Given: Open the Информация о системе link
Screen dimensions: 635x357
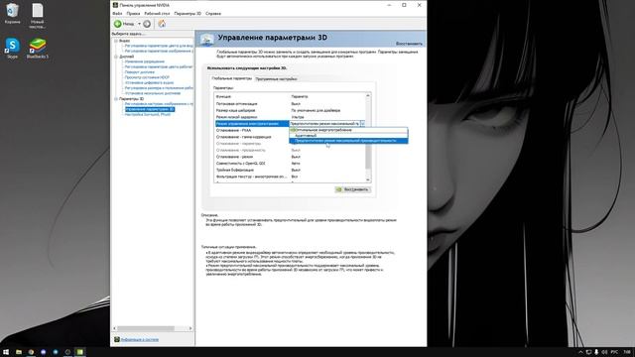Looking at the screenshot, I should 140,339.
